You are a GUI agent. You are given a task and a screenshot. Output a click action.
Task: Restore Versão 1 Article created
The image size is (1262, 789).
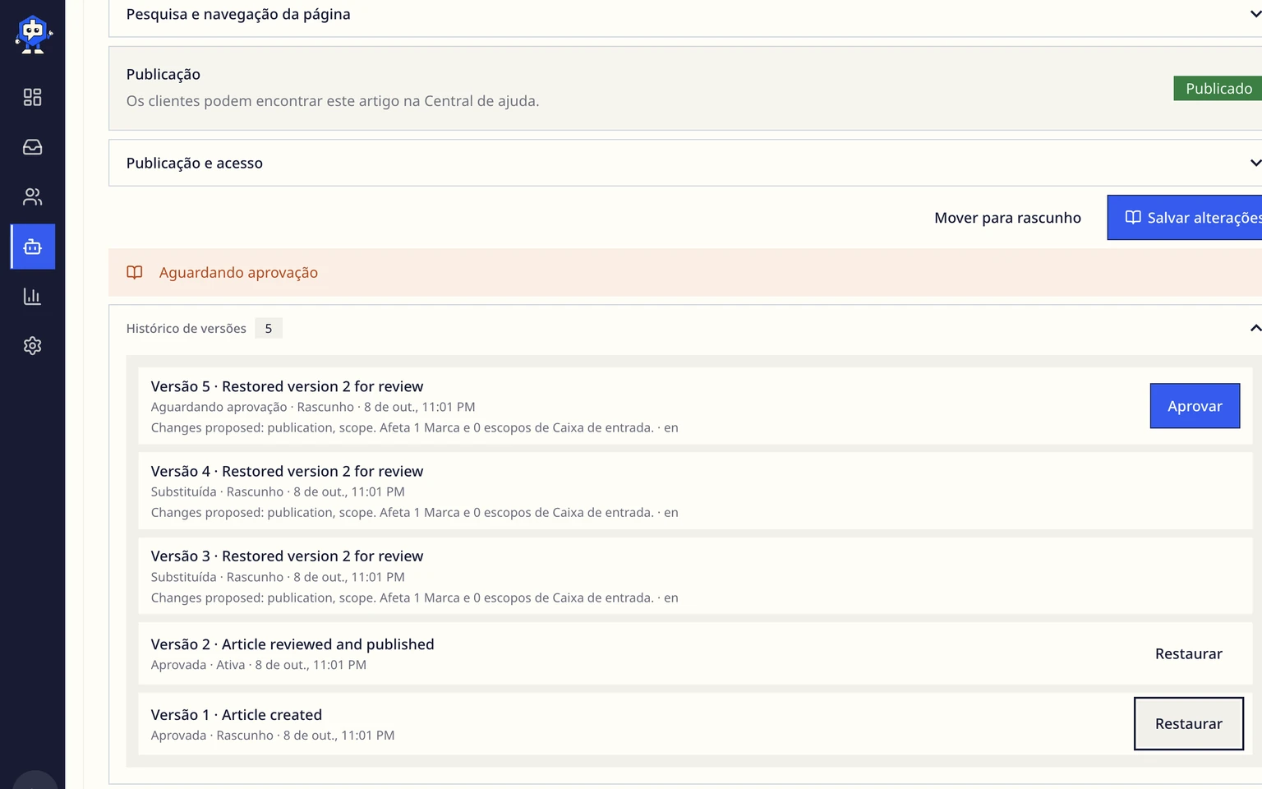[x=1188, y=724]
